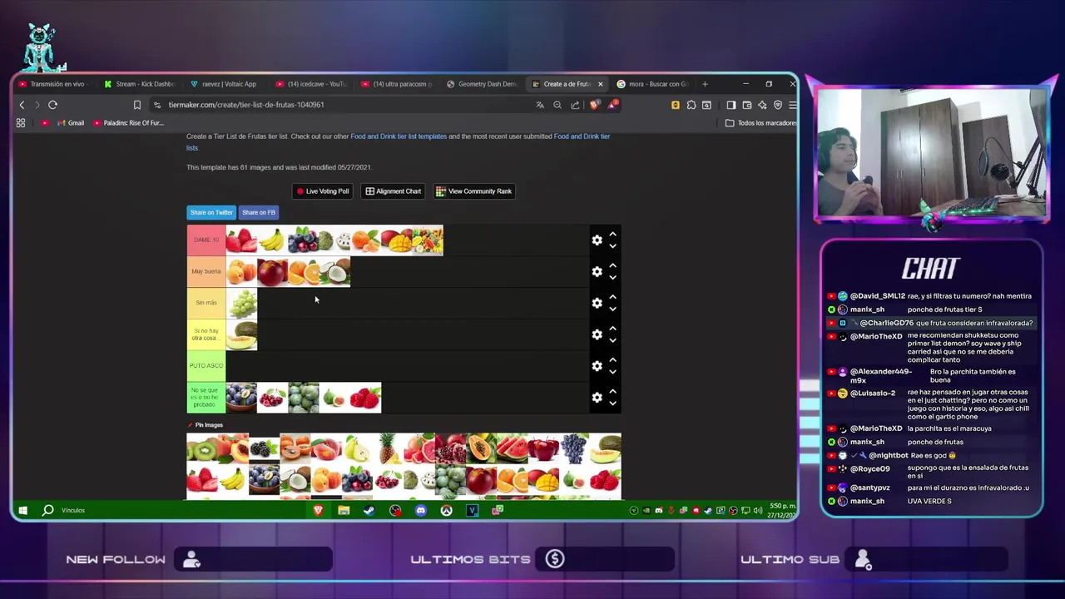The width and height of the screenshot is (1065, 599).
Task: Move DAME 10 tier row down
Action: click(612, 246)
